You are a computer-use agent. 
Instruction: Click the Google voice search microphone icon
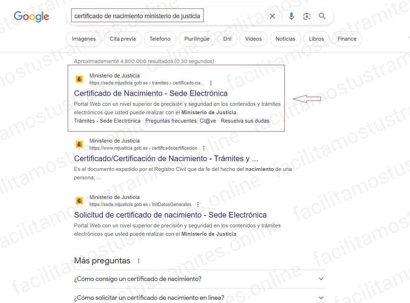[x=291, y=15]
